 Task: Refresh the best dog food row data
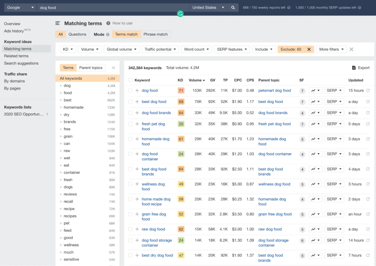pos(368,102)
